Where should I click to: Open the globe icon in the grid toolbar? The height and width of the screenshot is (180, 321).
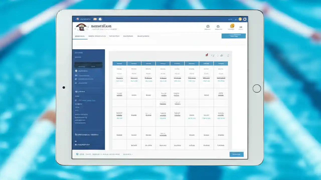221,55
